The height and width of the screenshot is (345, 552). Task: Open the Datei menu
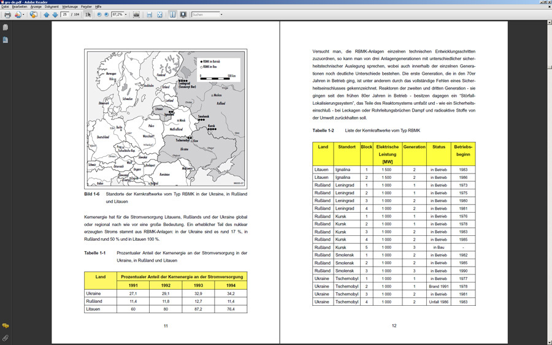(5, 7)
